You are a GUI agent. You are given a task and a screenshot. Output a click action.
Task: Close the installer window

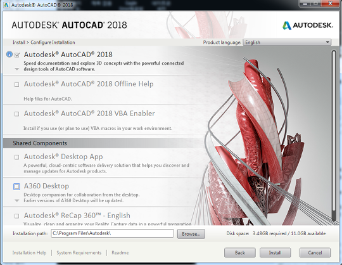pos(330,4)
